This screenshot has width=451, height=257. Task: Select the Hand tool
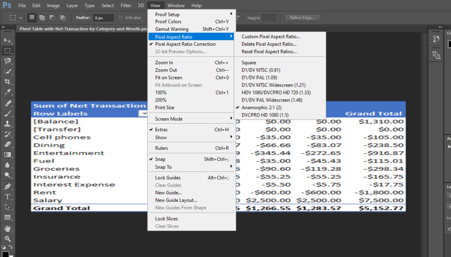tap(7, 228)
